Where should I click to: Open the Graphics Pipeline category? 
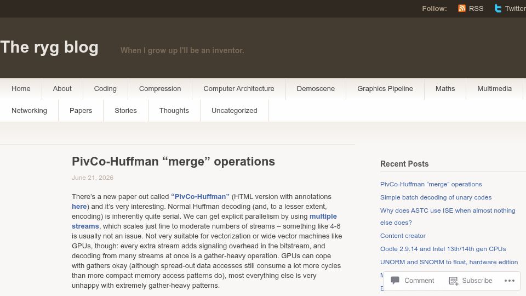tap(385, 89)
